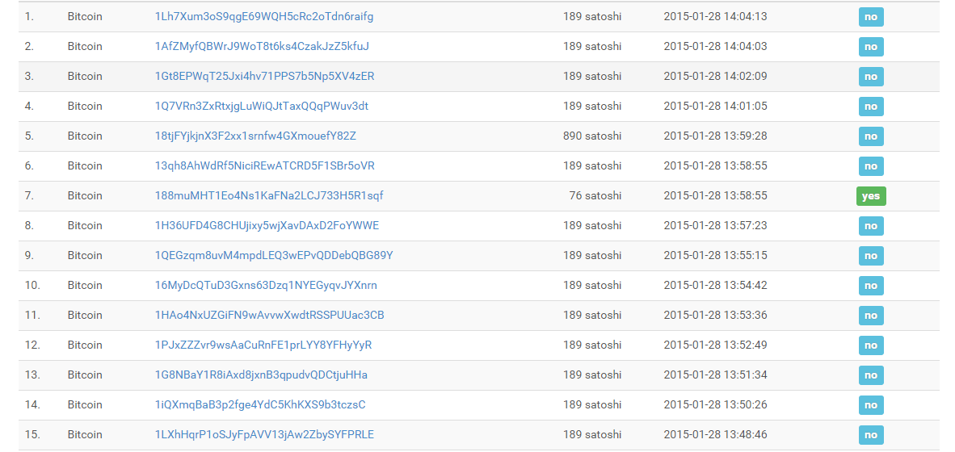Viewport: 955px width, 452px height.
Task: Click the no badge in row 11
Action: (871, 315)
